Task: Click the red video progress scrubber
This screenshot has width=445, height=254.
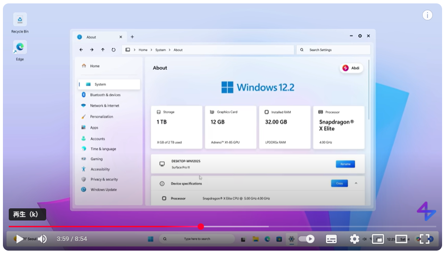Action: pos(201,226)
